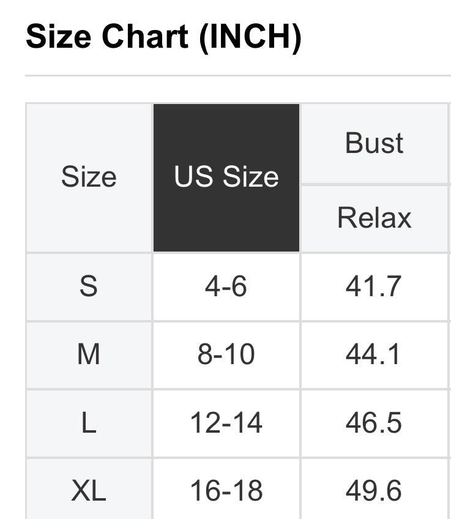Click the horizontal divider below the heading
Viewport: 451px width, 519px height.
point(237,76)
